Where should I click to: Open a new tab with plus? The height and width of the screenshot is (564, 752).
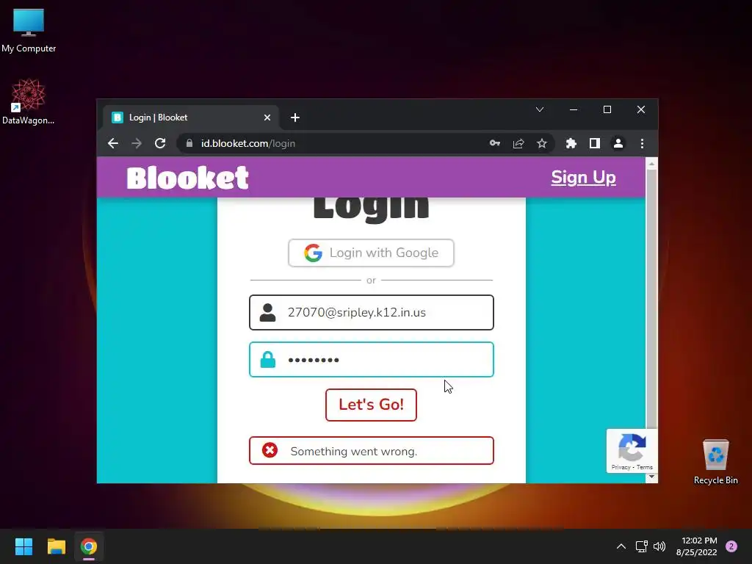[x=295, y=117]
